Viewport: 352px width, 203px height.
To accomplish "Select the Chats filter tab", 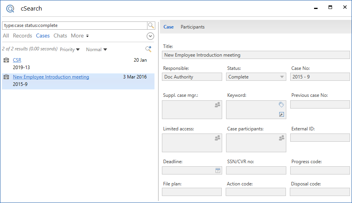I will point(60,36).
